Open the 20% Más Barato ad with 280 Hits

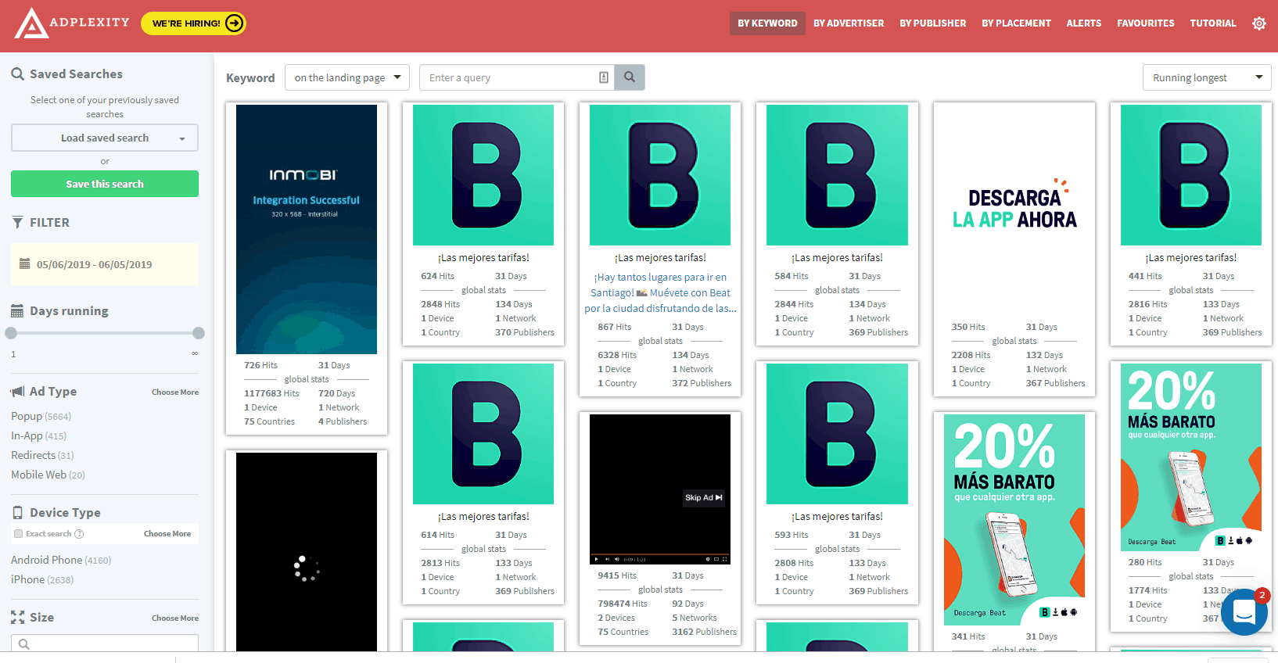coord(1191,457)
